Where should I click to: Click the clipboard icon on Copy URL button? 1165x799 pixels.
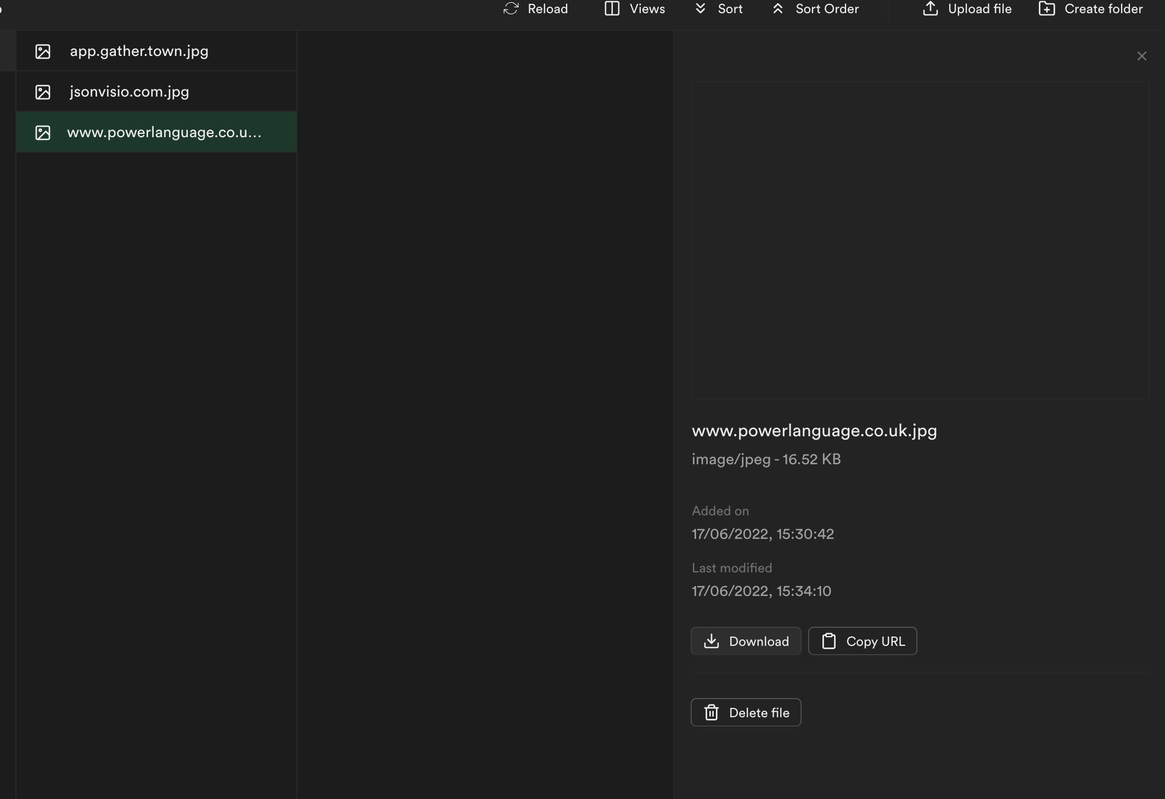tap(829, 641)
